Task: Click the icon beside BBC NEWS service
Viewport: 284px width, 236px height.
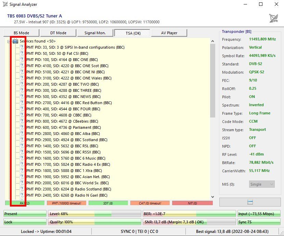Action: tap(22, 97)
